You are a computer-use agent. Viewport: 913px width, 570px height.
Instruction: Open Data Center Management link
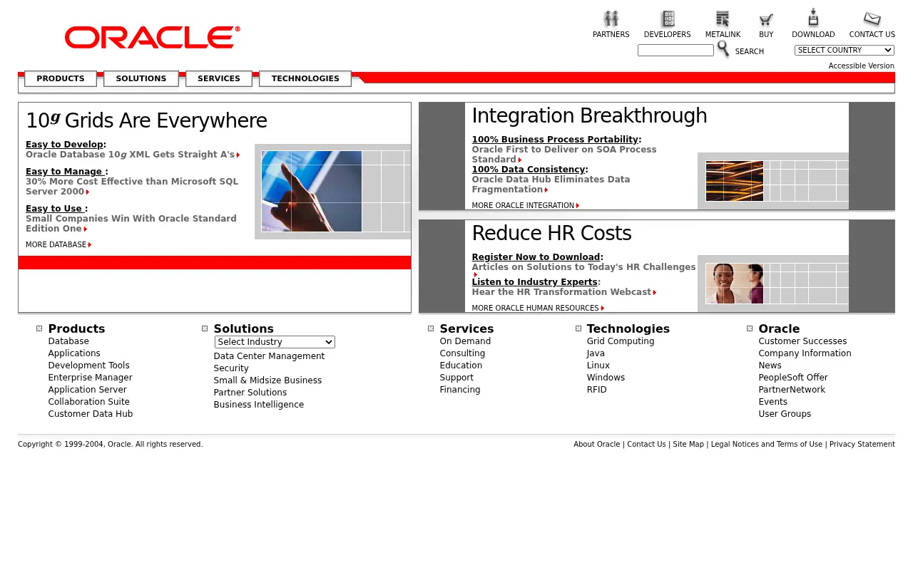(269, 356)
